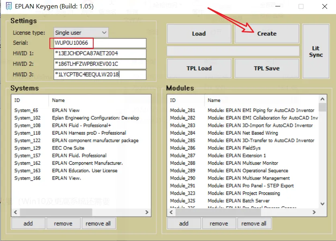Image resolution: width=336 pixels, height=241 pixels.
Task: Select Module_287 EPLAN Extension 1 row
Action: (243, 155)
